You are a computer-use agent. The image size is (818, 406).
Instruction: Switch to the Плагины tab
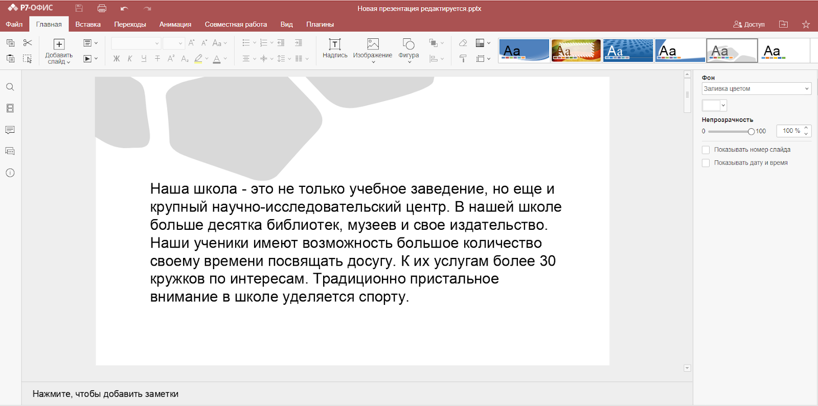[x=320, y=24]
